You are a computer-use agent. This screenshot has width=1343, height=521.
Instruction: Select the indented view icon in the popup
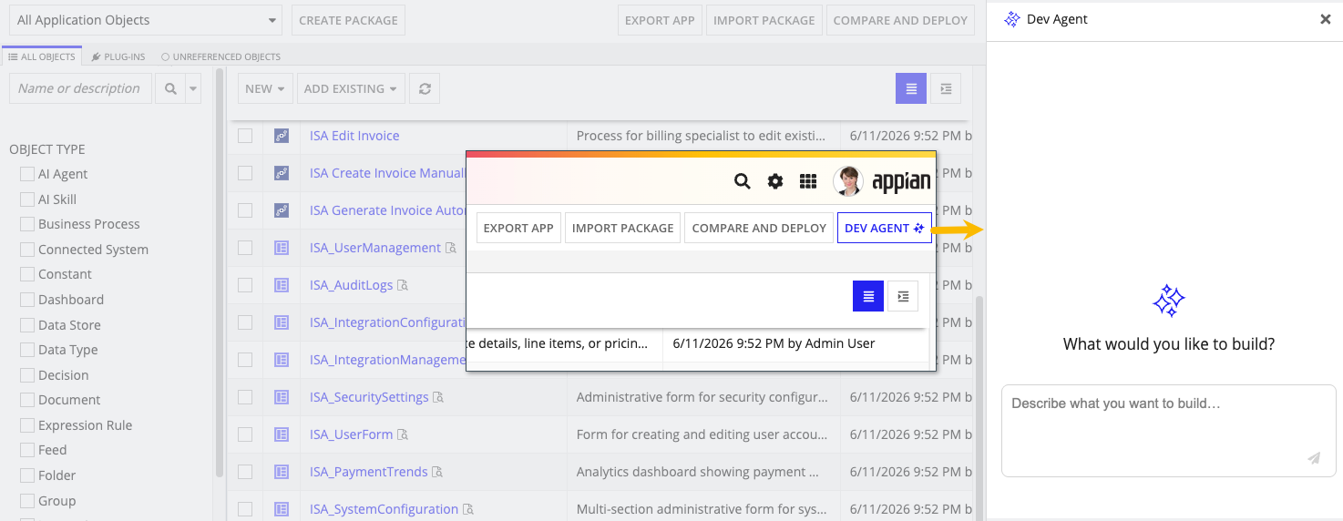tap(903, 296)
